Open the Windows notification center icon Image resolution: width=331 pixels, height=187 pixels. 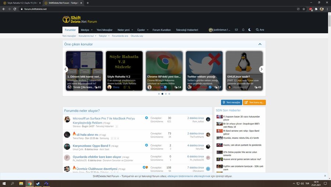pyautogui.click(x=325, y=184)
